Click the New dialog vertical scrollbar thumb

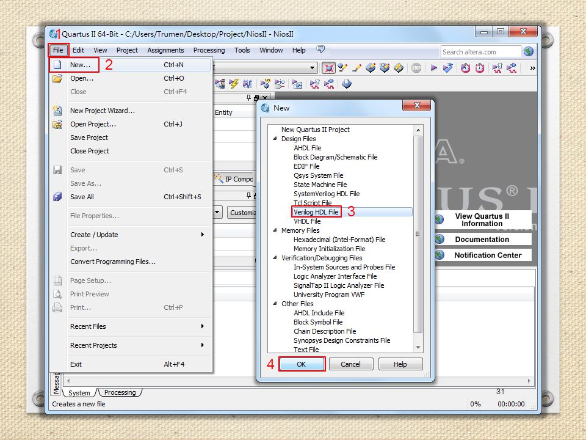[x=418, y=234]
